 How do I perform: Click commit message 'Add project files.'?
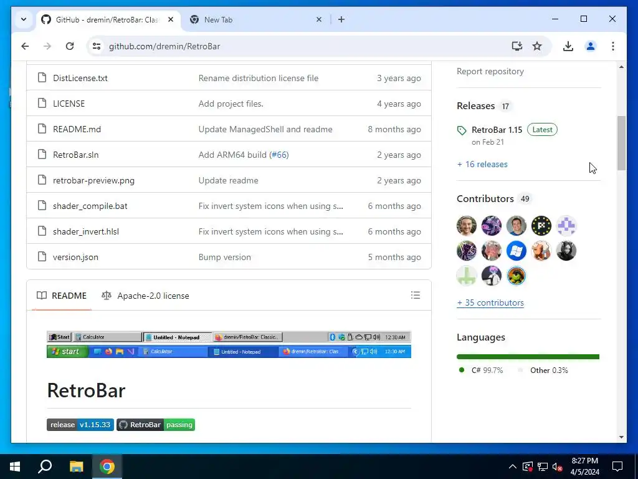tap(231, 104)
